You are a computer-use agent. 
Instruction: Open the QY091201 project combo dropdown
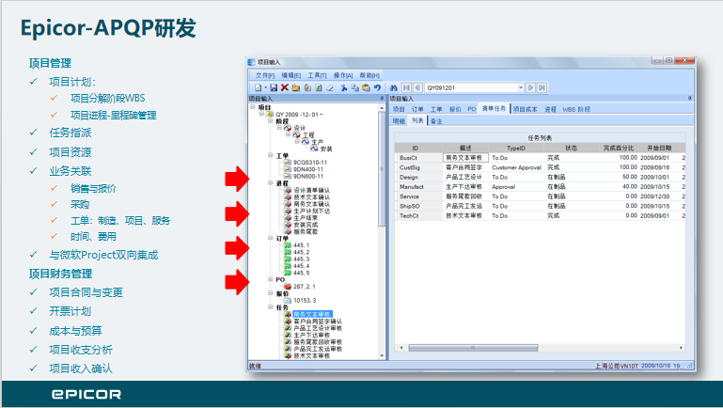coord(521,87)
